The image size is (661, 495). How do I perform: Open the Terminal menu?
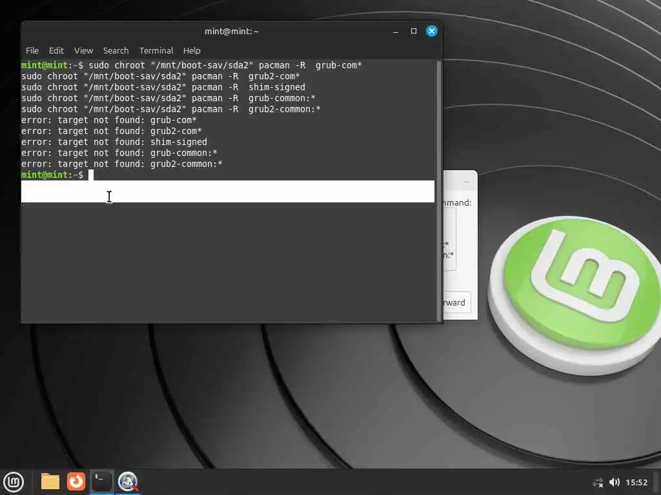pyautogui.click(x=156, y=50)
